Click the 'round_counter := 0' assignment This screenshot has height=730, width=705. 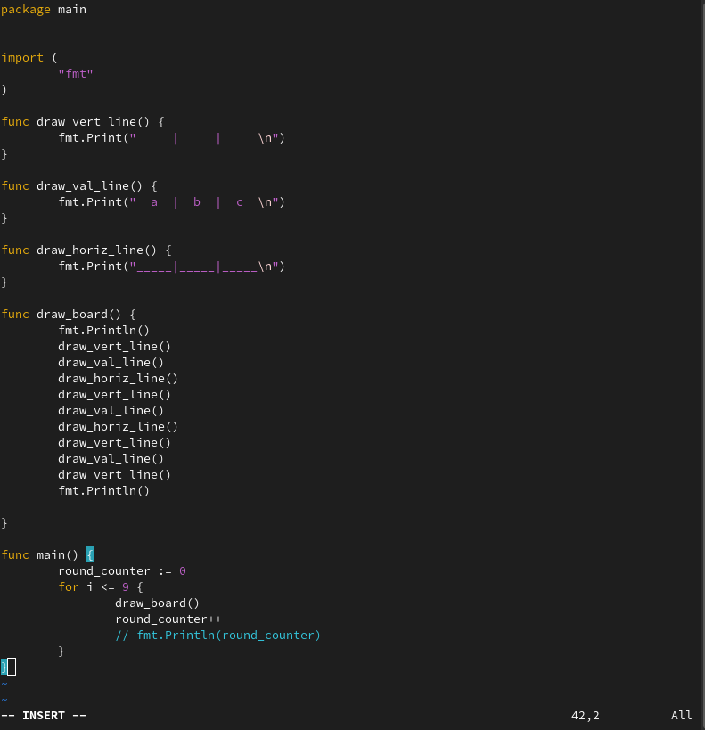click(122, 571)
